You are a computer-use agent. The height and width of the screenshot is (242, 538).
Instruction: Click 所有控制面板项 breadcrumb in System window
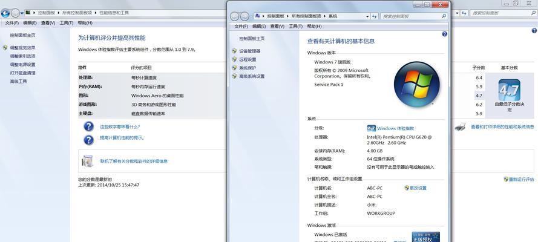pyautogui.click(x=306, y=16)
